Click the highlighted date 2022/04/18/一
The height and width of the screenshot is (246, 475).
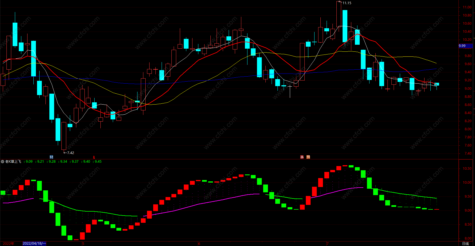tap(34, 243)
